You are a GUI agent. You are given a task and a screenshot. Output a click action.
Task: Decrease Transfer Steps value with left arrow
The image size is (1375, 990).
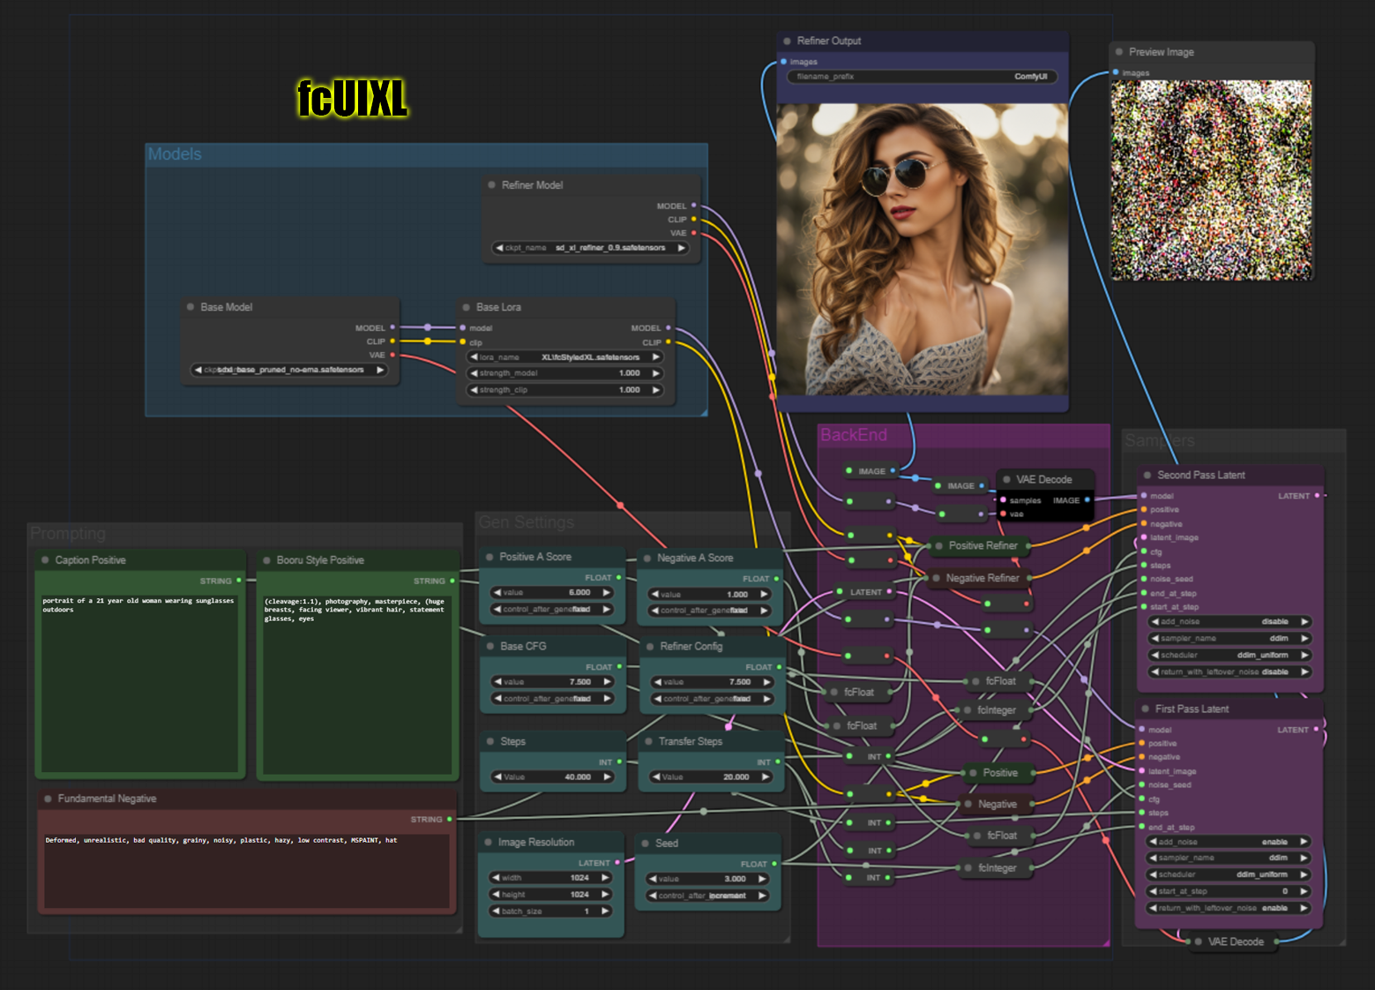655,777
